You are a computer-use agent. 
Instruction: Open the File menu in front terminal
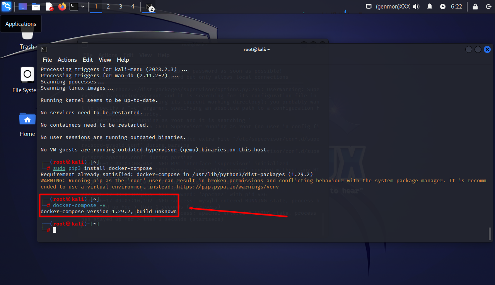click(47, 60)
